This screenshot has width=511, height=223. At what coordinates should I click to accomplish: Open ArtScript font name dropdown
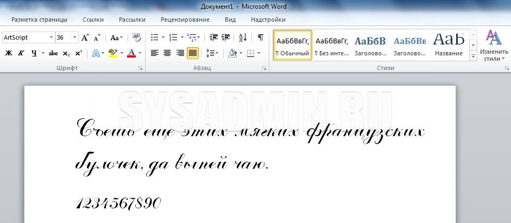click(51, 37)
